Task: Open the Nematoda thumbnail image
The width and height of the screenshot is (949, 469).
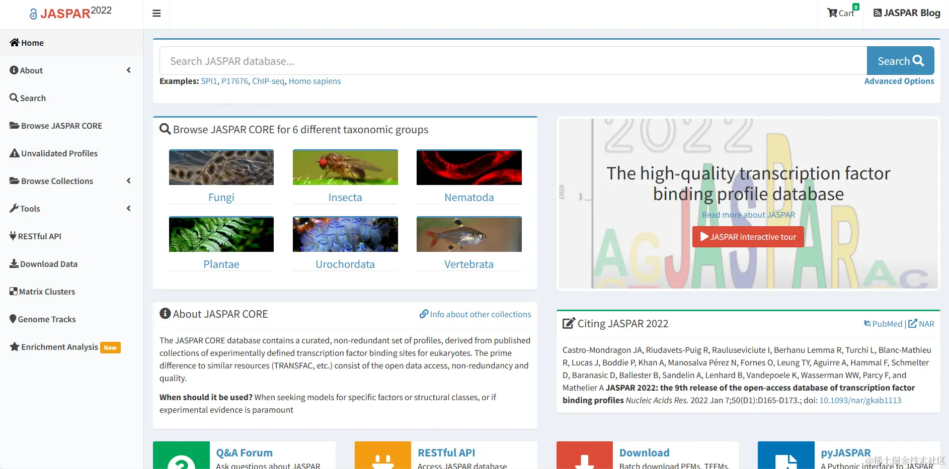Action: (469, 167)
